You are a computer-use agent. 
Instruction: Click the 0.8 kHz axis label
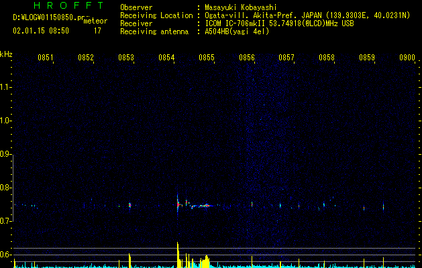tap(5, 188)
